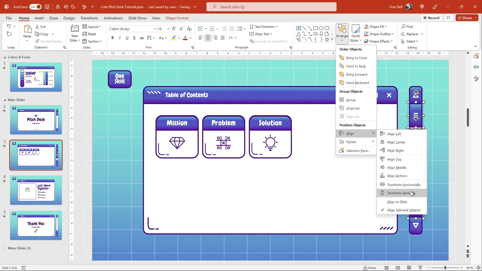The image size is (482, 271).
Task: Open the font size dropdown
Action: (168, 29)
